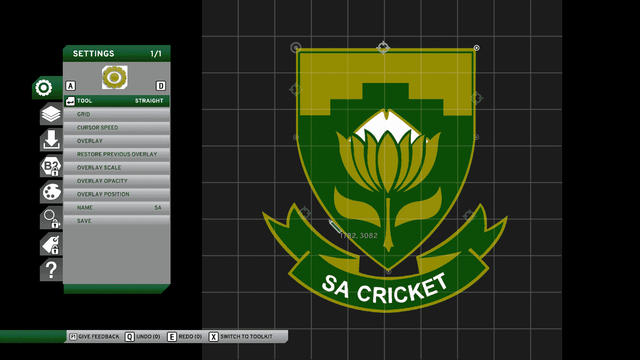Click the F1 key icon

(73, 337)
